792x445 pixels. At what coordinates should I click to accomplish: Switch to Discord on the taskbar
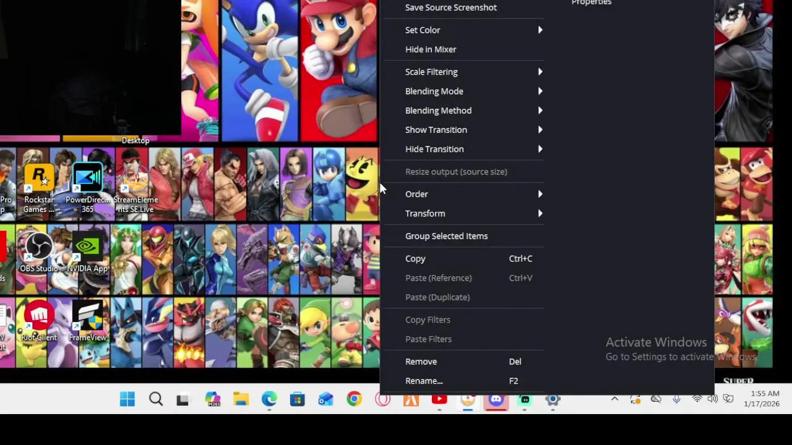(x=496, y=400)
